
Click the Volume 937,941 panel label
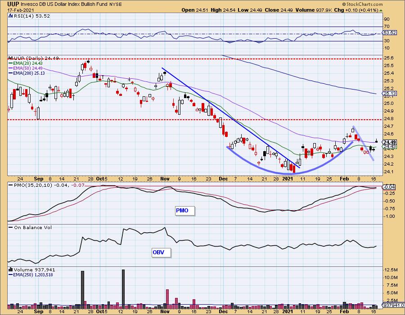[x=32, y=270]
